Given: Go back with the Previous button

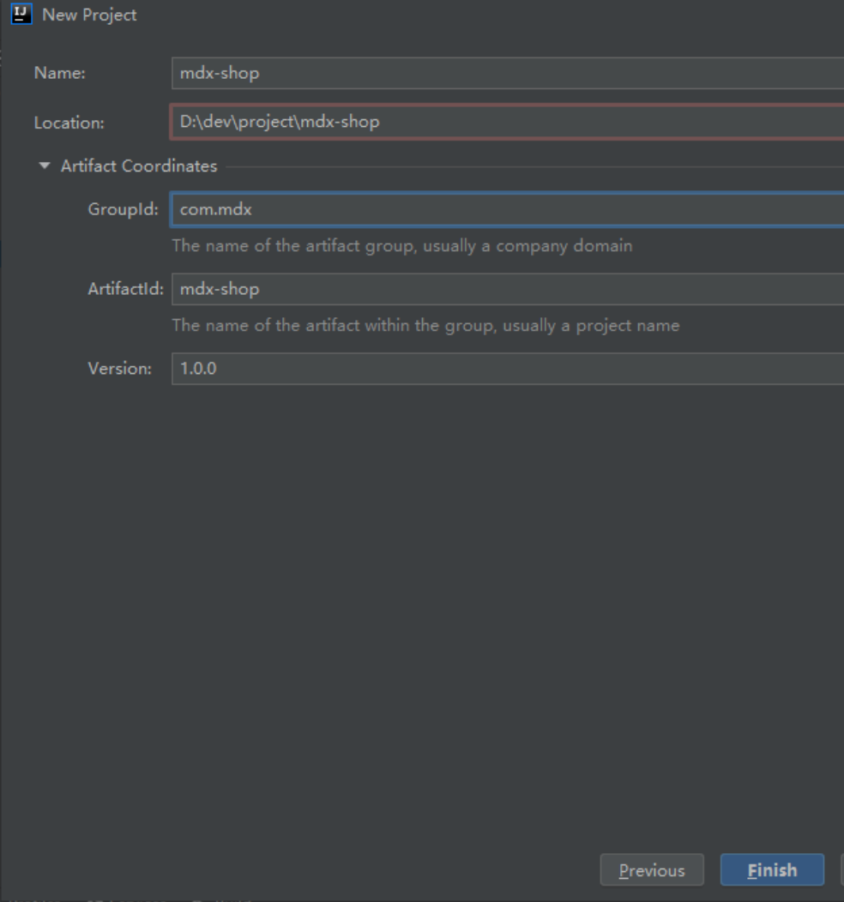Looking at the screenshot, I should [652, 870].
